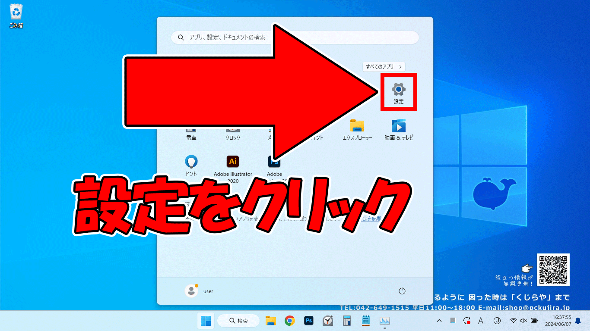Open notifications with the bell icon

[578, 321]
